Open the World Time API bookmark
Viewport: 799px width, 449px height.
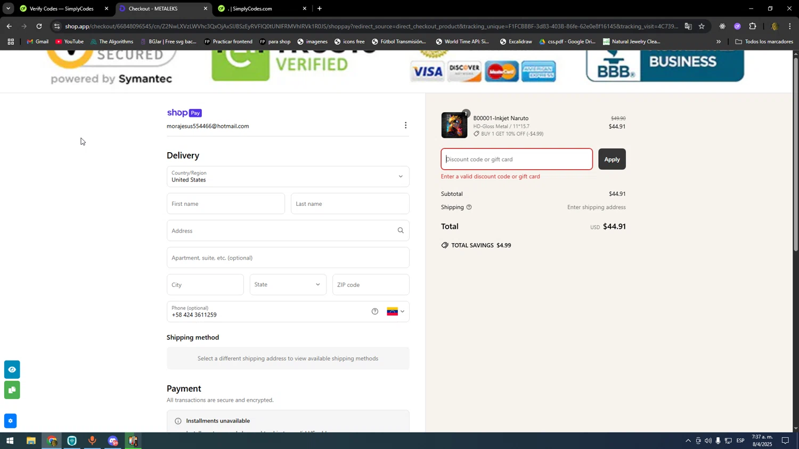point(462,41)
